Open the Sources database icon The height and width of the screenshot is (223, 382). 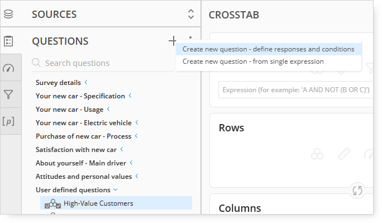(8, 14)
